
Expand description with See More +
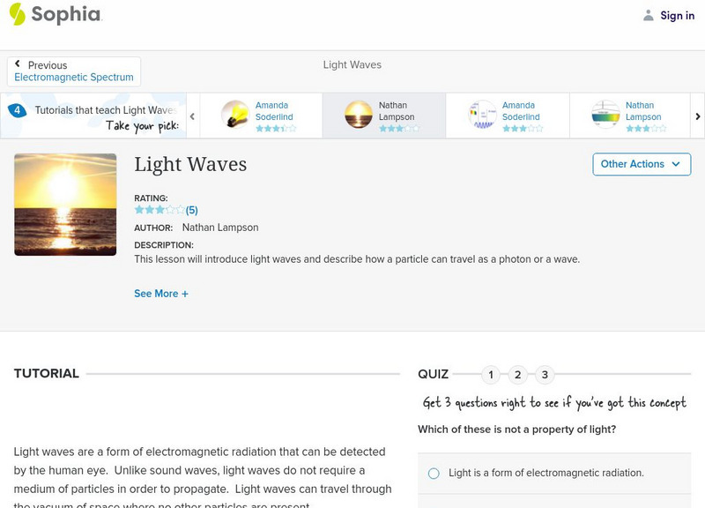[161, 294]
